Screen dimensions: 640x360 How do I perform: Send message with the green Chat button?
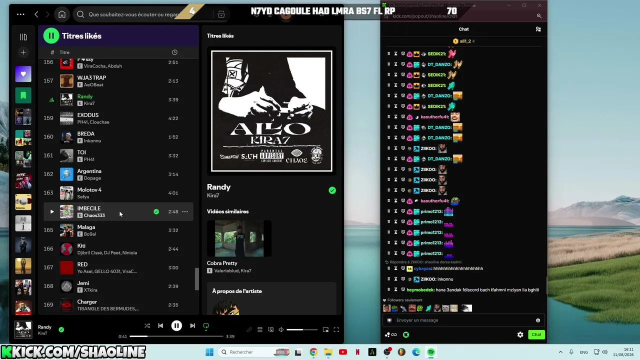click(536, 335)
